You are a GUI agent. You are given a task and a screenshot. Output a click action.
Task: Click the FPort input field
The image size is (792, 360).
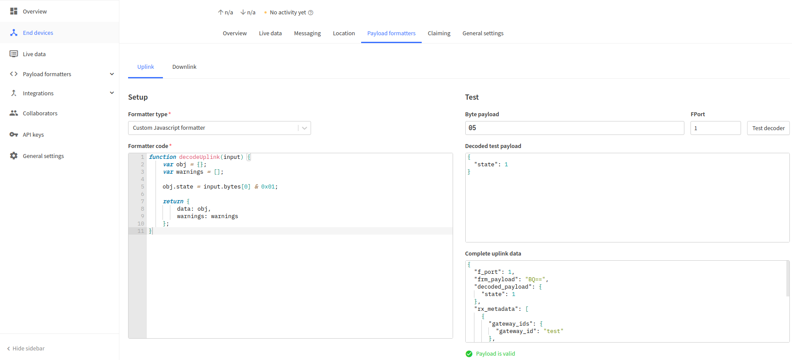pos(716,128)
